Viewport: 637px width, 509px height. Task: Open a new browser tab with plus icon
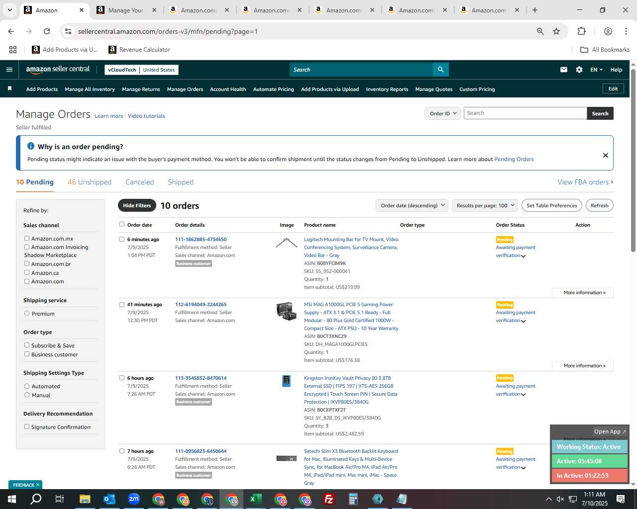click(x=535, y=10)
